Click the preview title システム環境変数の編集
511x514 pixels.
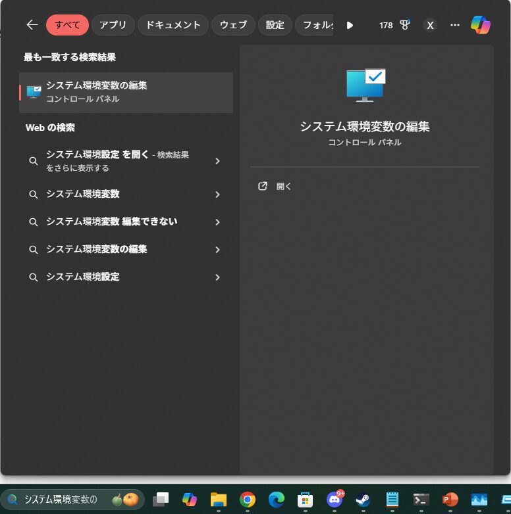365,126
